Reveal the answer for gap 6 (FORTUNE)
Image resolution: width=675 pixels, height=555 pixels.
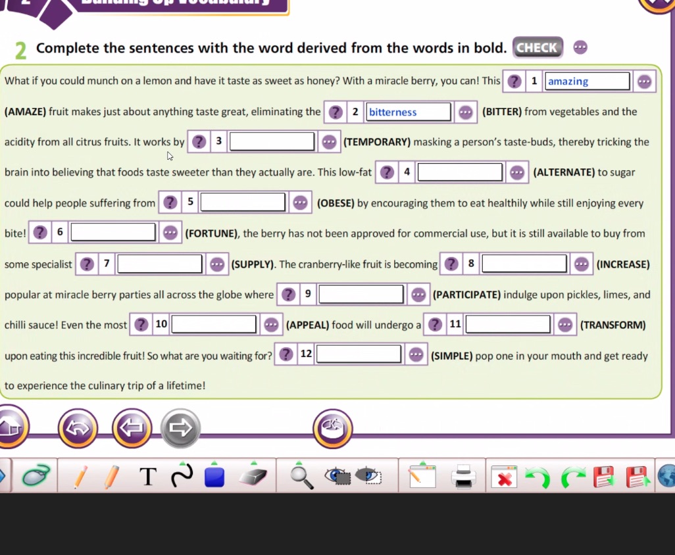170,233
